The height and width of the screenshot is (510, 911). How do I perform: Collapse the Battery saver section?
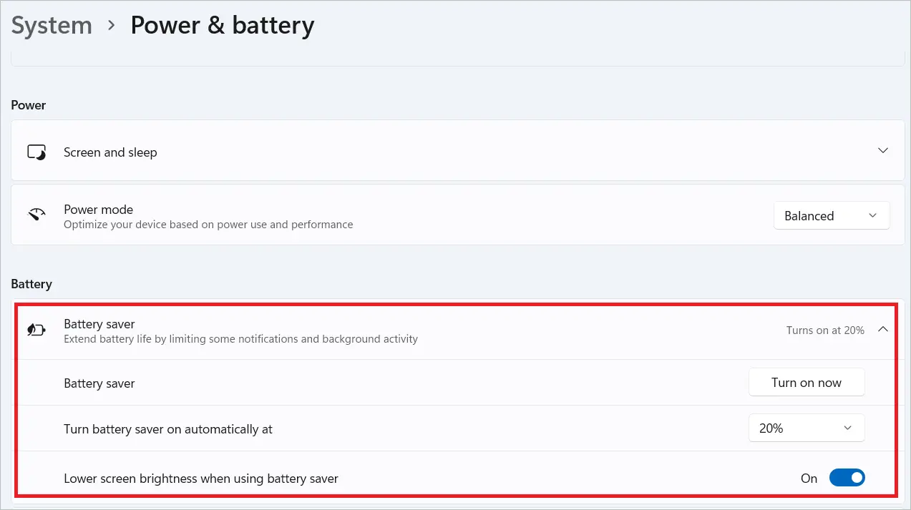[x=882, y=330]
